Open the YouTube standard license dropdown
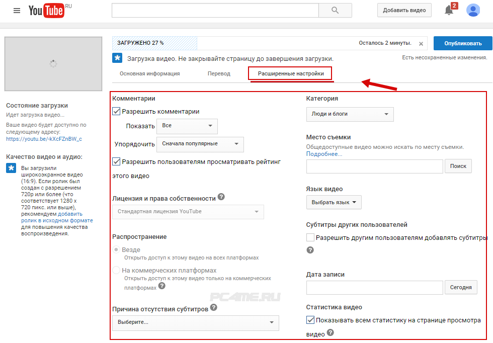The image size is (493, 343). click(x=188, y=212)
